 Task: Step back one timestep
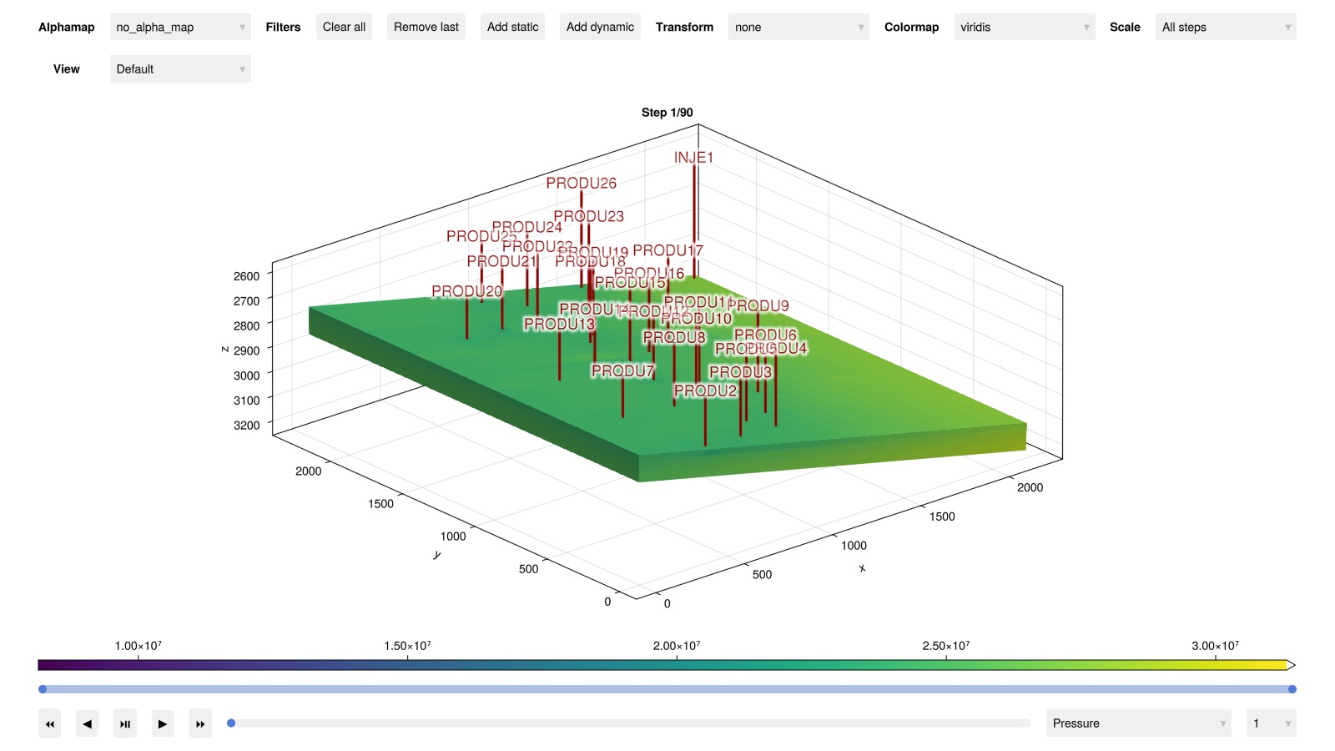pos(87,723)
